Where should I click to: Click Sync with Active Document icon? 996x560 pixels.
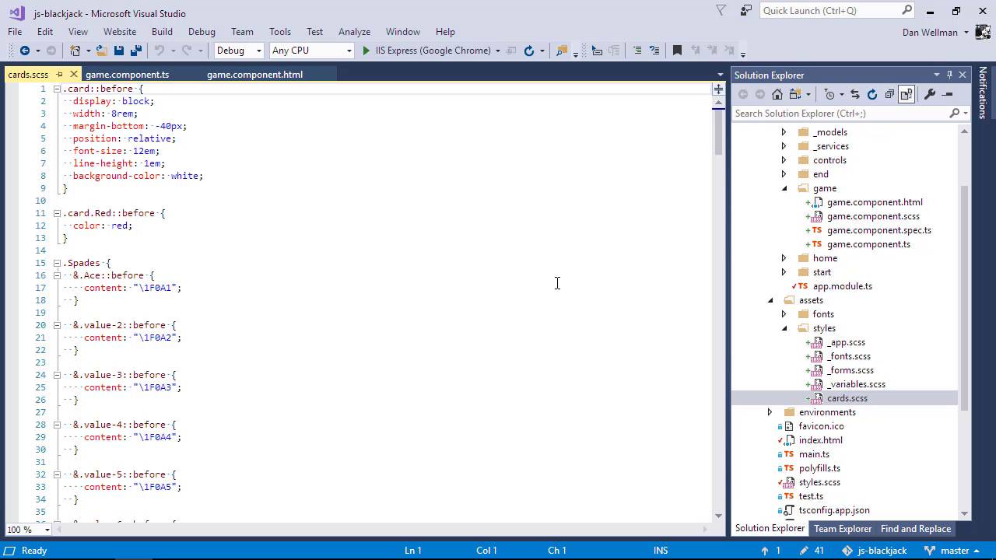(855, 94)
